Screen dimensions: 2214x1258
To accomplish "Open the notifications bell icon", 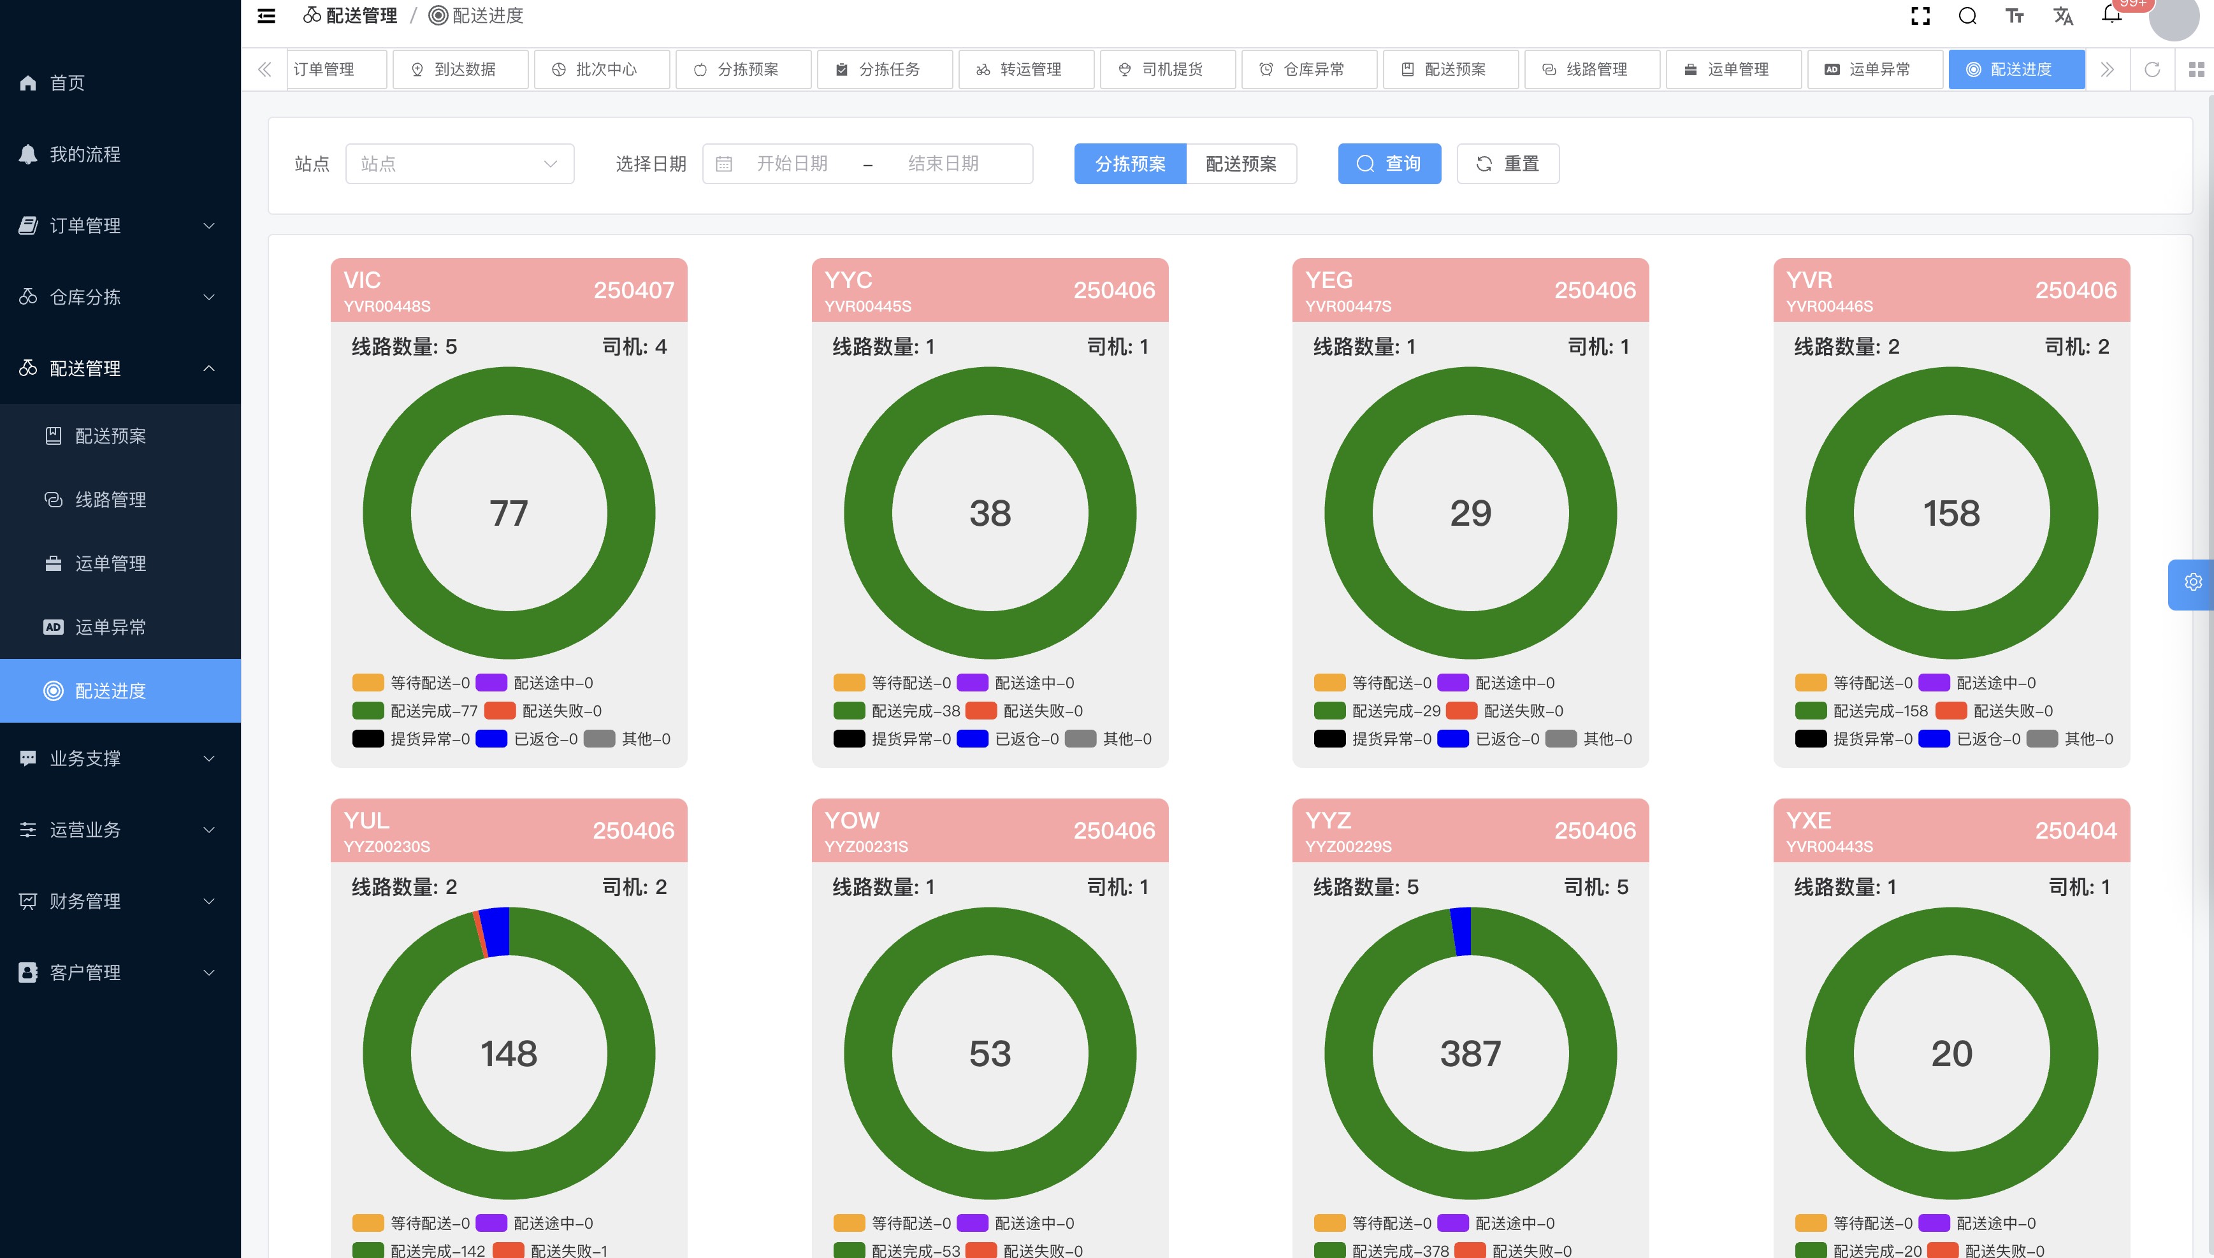I will coord(2111,15).
